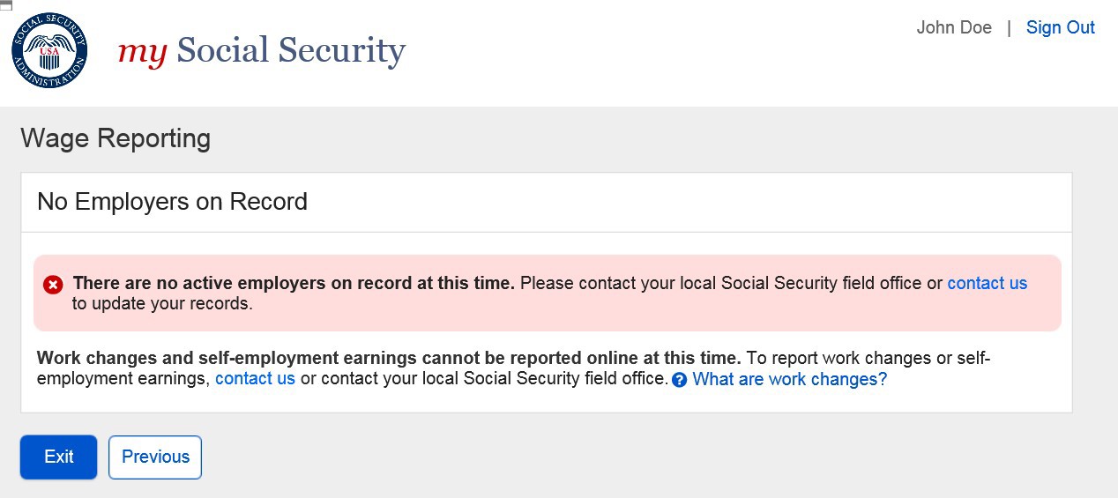Open the "What are work changes?" link
Image resolution: width=1118 pixels, height=498 pixels.
789,379
